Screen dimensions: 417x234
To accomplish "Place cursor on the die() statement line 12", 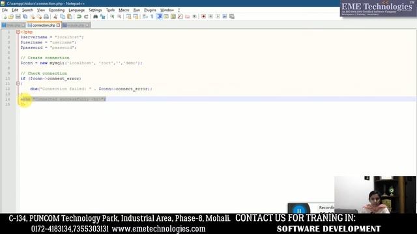I will click(91, 89).
